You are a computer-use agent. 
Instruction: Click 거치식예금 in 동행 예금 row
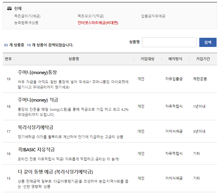[174, 178]
